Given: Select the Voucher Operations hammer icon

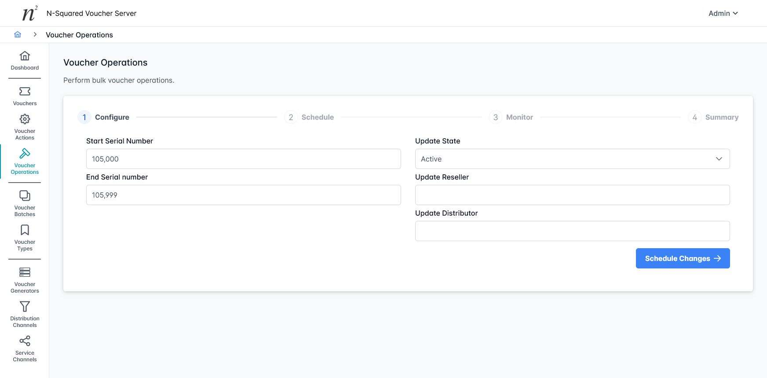Looking at the screenshot, I should click(25, 154).
